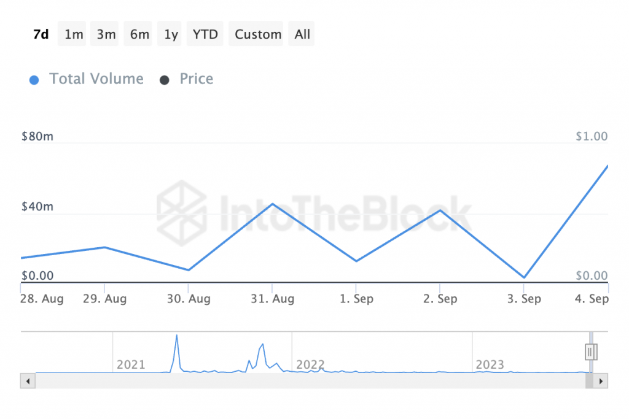
Task: Set chart range to 6m
Action: pos(138,34)
